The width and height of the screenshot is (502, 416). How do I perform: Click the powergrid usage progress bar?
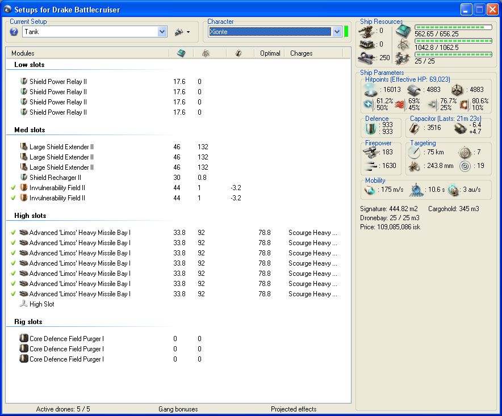point(453,41)
